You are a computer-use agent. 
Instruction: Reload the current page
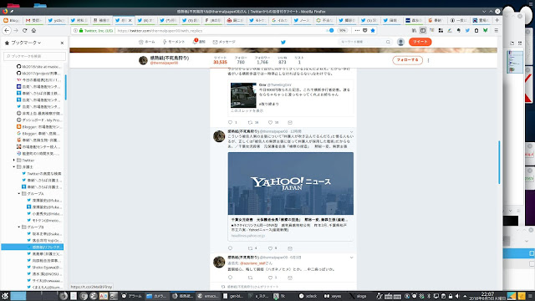tap(24, 30)
